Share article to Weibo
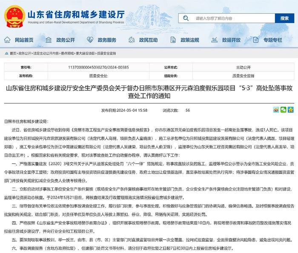The width and height of the screenshot is (298, 253). coord(276,110)
